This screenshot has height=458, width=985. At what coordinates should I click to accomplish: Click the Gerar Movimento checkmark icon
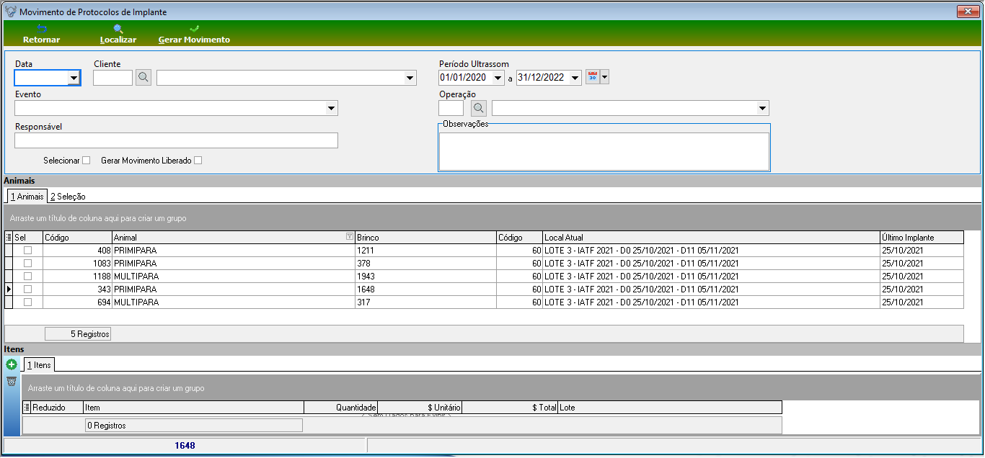click(194, 29)
